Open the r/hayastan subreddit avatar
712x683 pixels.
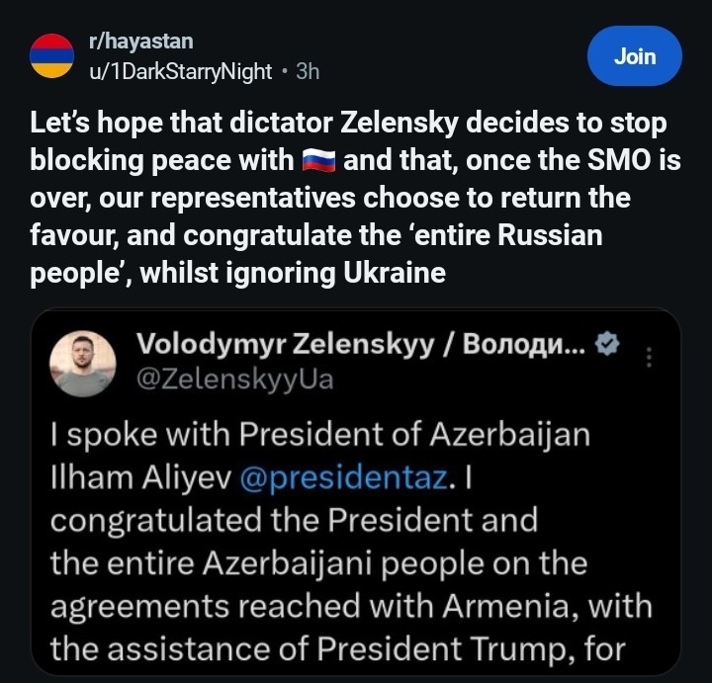click(51, 55)
